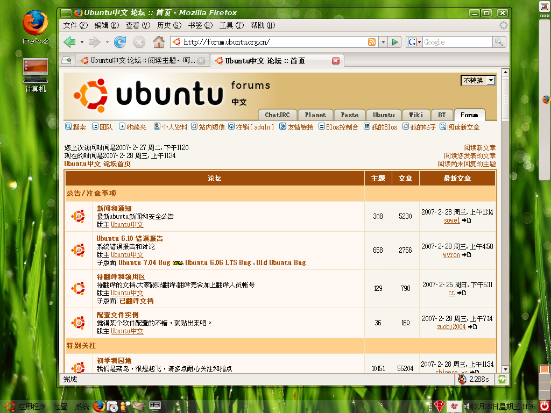Open the 文件 menu
Image resolution: width=551 pixels, height=413 pixels.
[x=75, y=25]
